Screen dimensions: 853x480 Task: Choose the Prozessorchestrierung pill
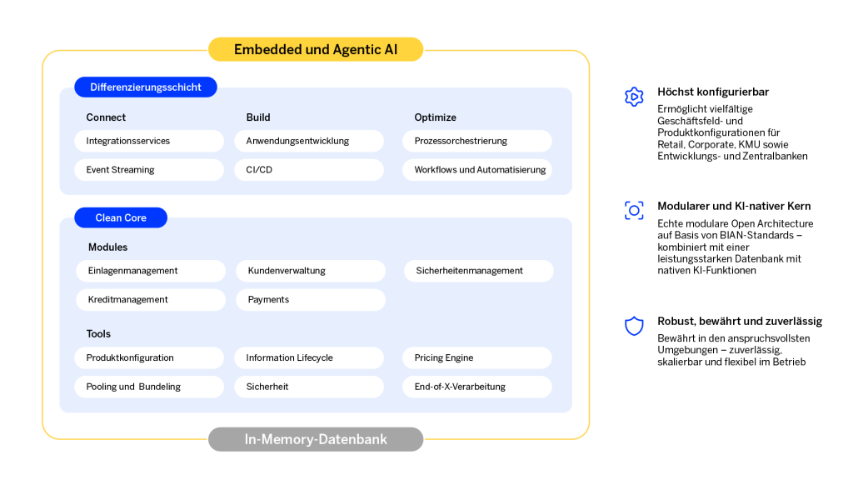(477, 141)
